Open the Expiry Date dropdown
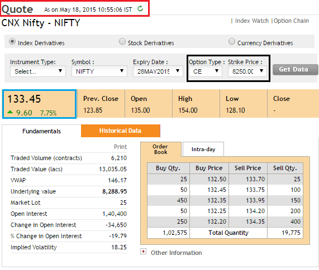319x270 pixels. [158, 71]
